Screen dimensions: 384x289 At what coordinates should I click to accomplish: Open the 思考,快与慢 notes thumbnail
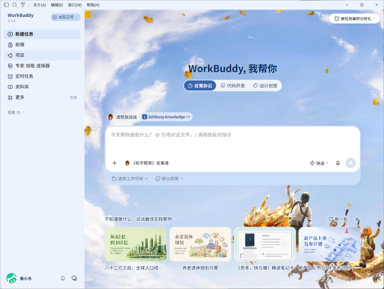point(265,244)
